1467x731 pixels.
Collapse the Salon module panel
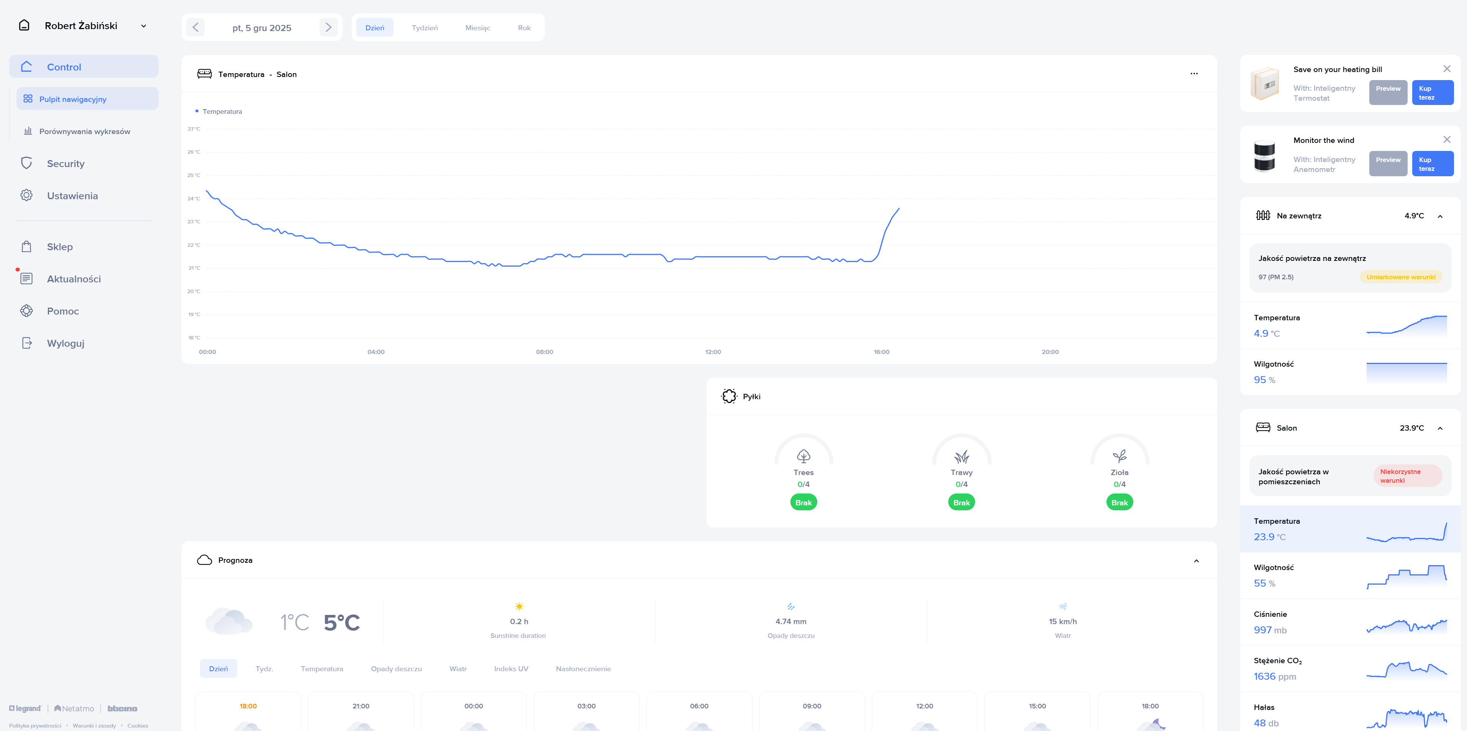[x=1440, y=429]
